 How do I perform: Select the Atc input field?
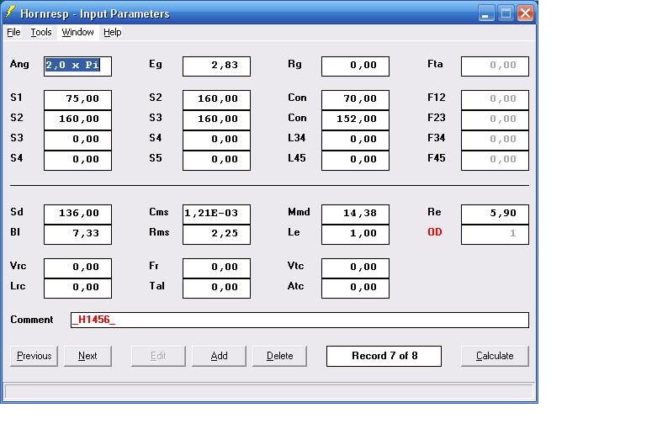pyautogui.click(x=356, y=289)
